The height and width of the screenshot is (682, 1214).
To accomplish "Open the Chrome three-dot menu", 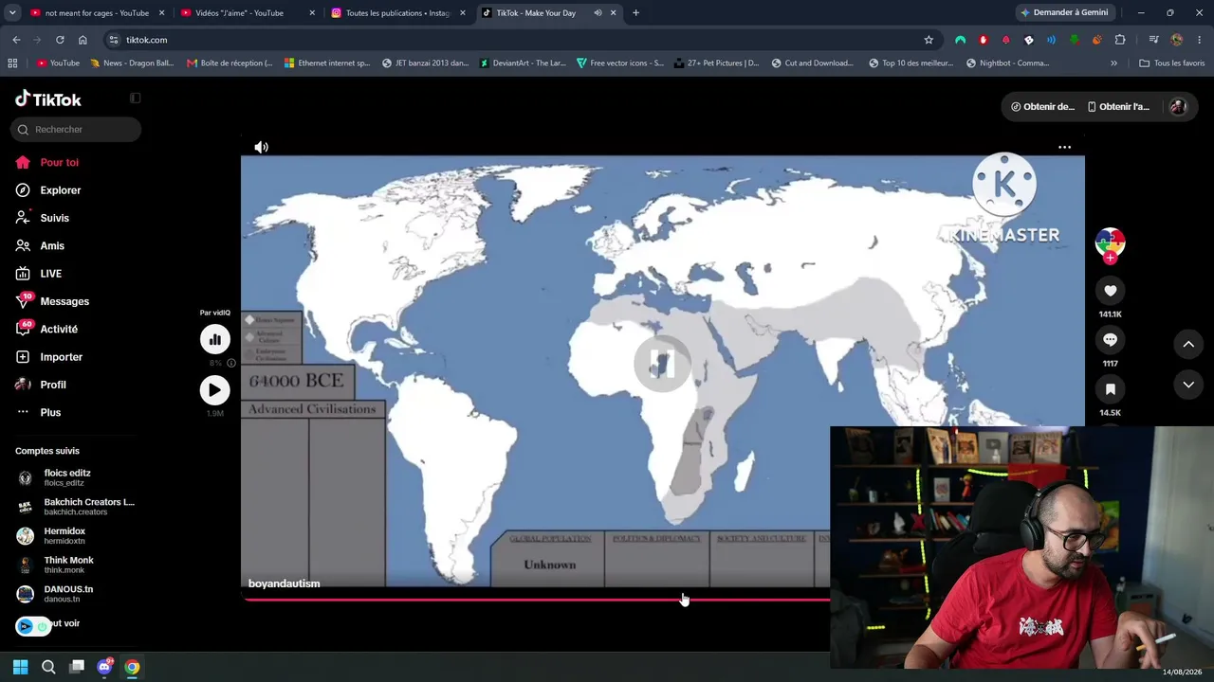I will click(x=1199, y=40).
